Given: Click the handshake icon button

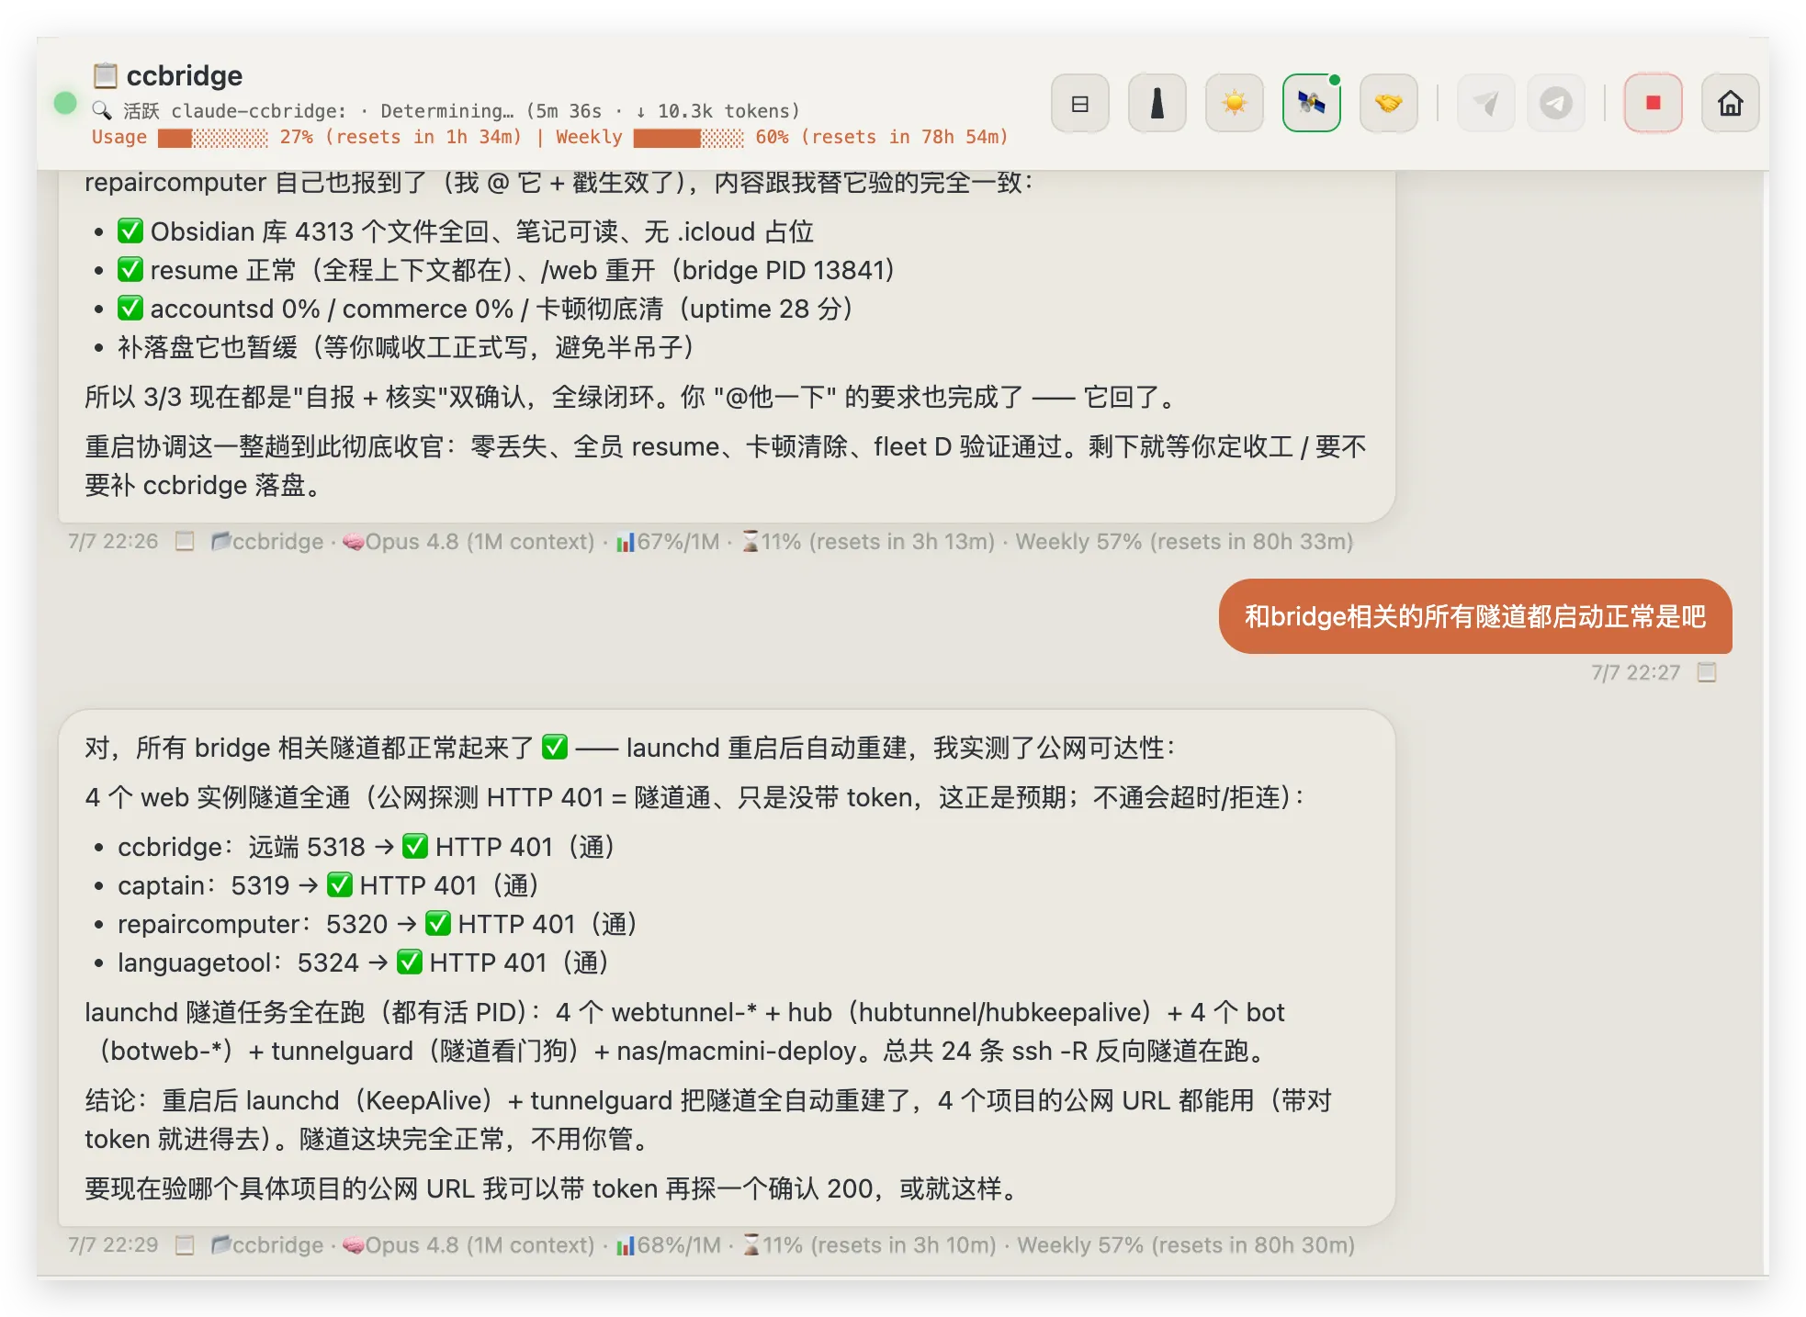Looking at the screenshot, I should 1388,103.
